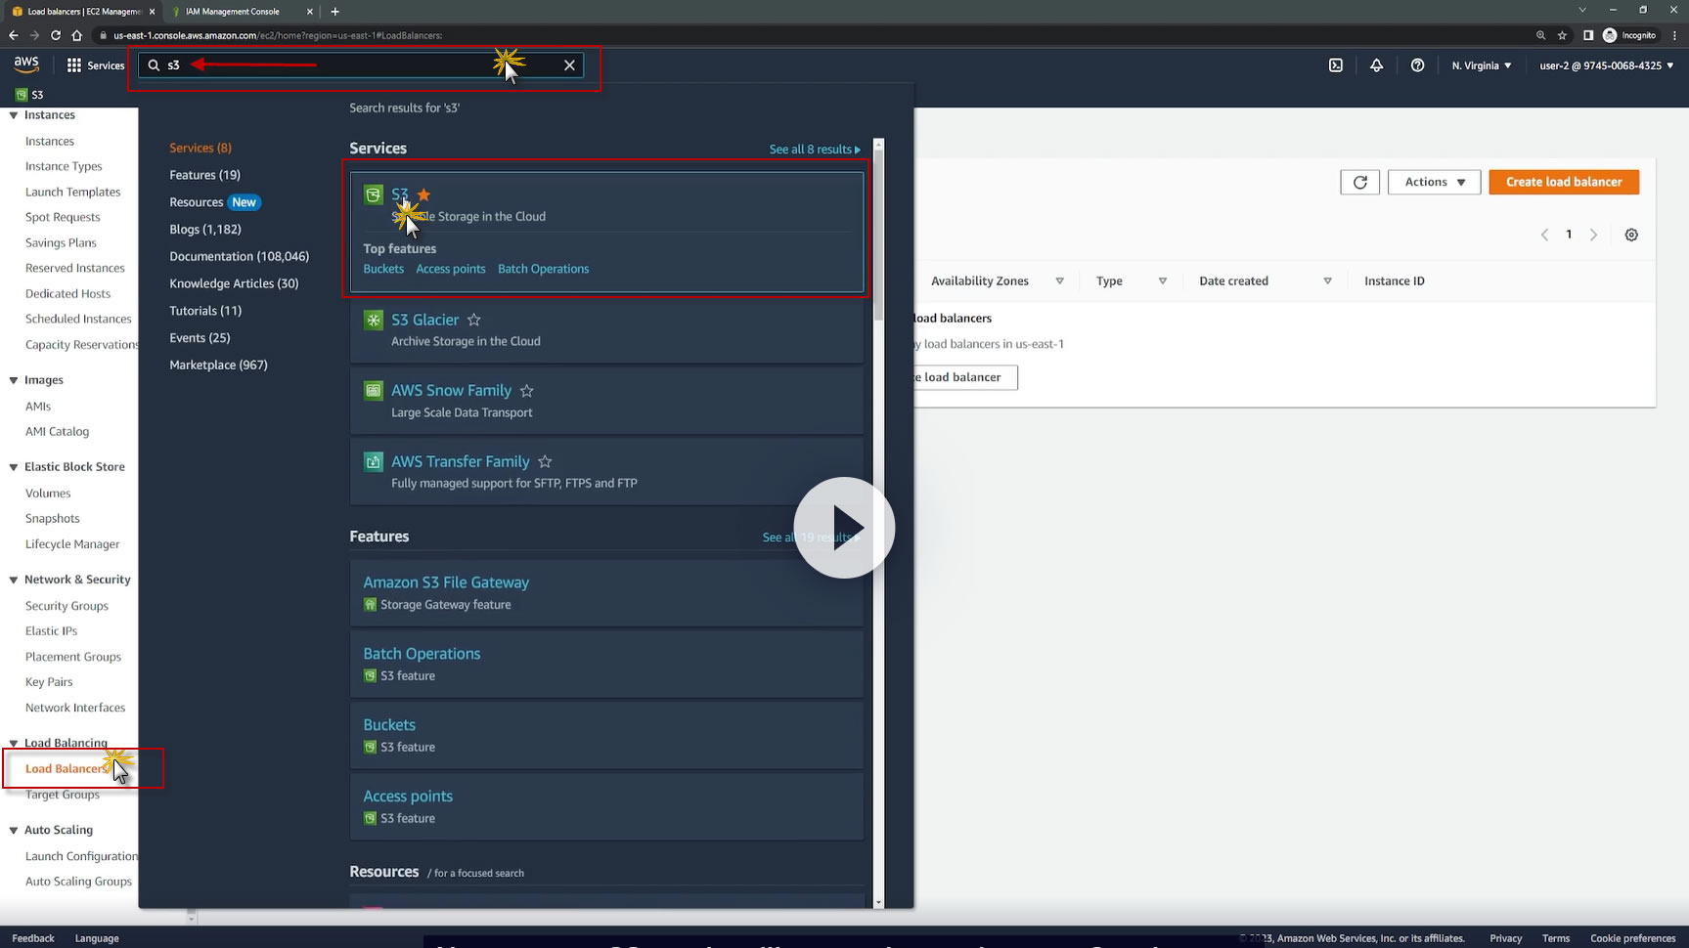Sort by the Date created column arrow

1327,281
